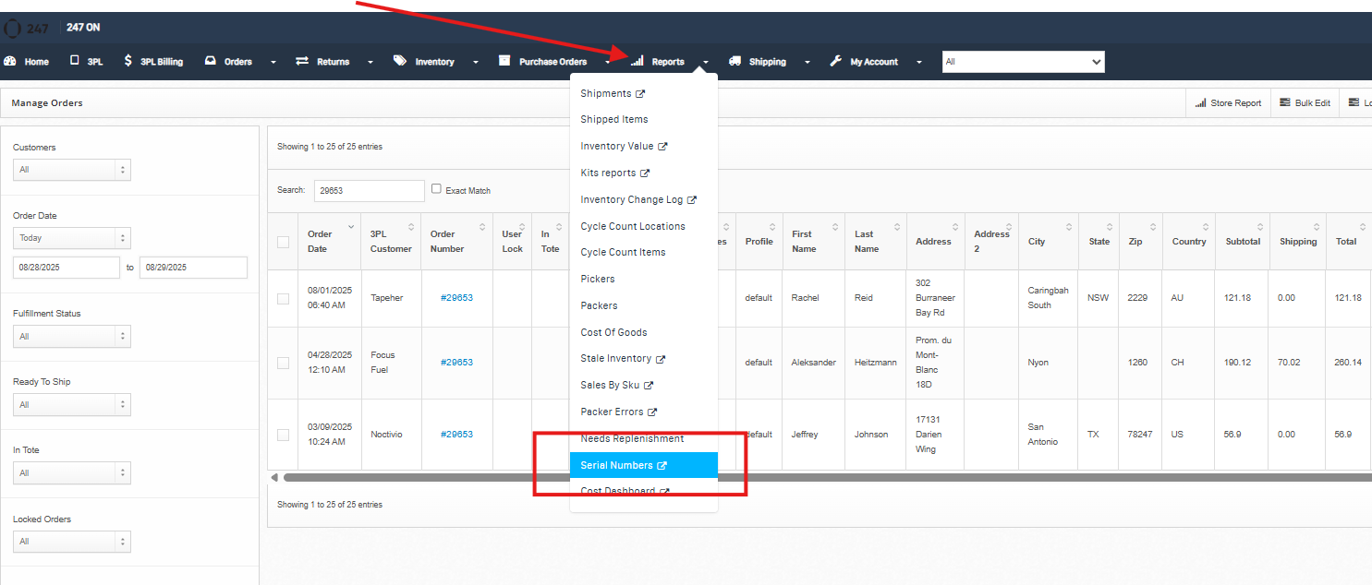
Task: Click the Purchase Orders icon
Action: [504, 61]
